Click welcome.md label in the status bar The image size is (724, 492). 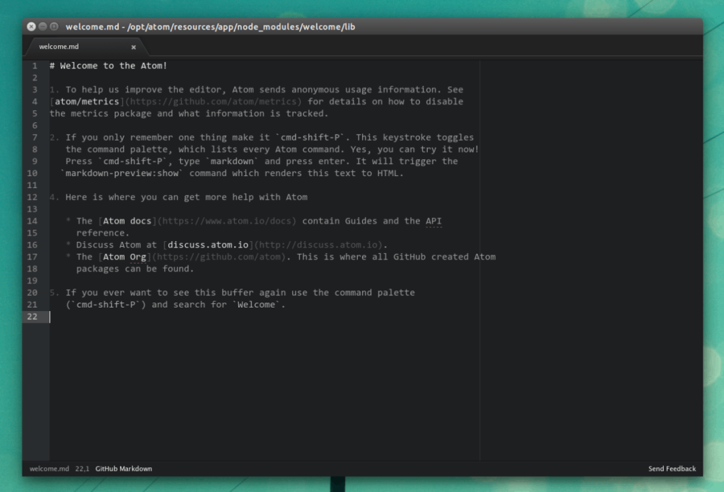[x=48, y=468]
